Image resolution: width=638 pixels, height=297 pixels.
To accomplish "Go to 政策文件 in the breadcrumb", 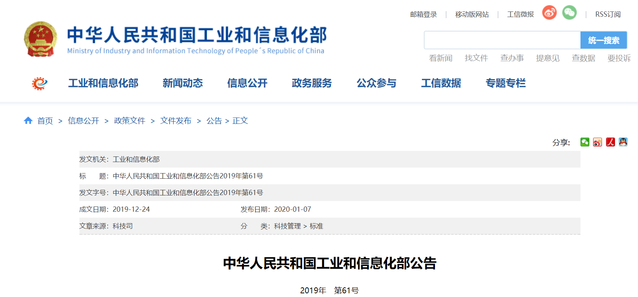I will click(x=130, y=121).
